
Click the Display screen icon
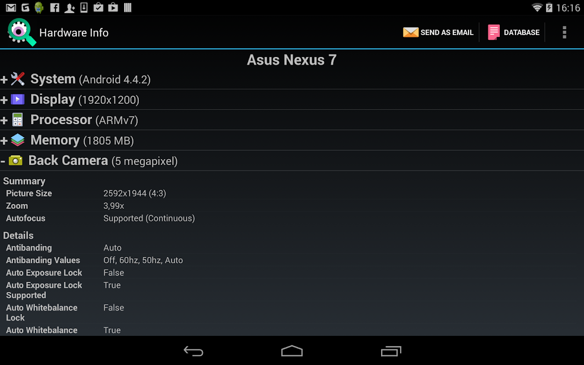[x=18, y=99]
